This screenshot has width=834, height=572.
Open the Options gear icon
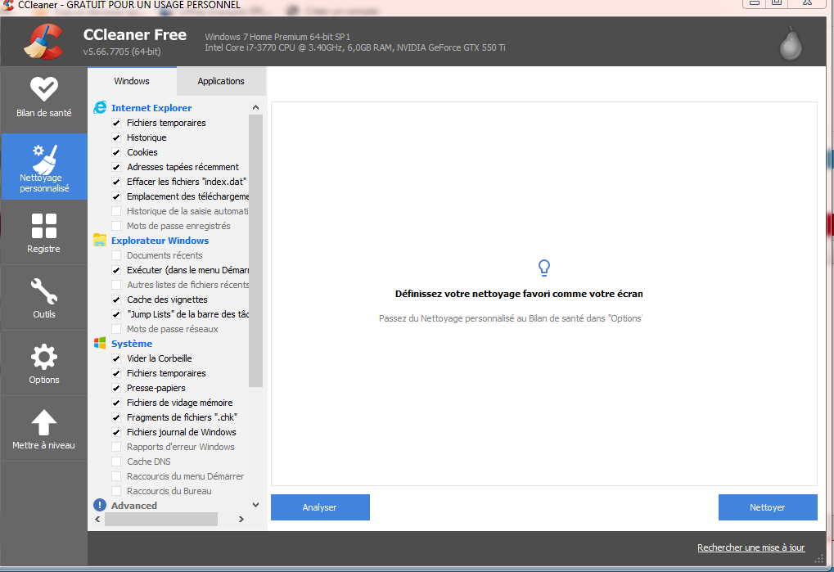coord(43,357)
